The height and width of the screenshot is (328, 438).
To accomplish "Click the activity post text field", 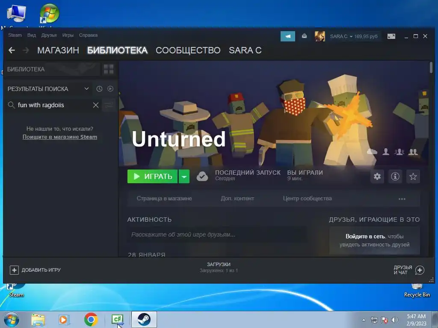I will (x=217, y=234).
